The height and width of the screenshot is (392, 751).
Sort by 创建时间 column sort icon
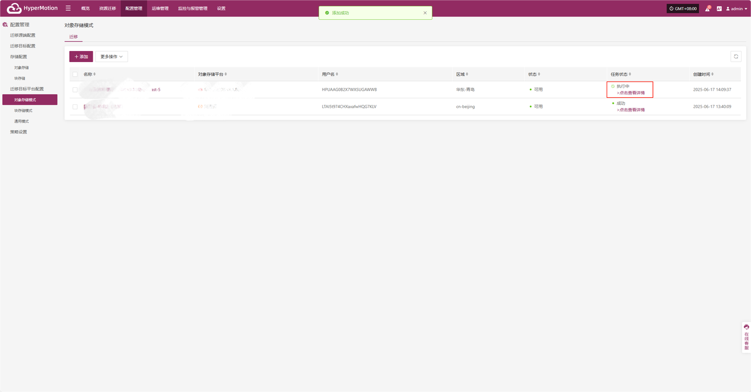[712, 74]
